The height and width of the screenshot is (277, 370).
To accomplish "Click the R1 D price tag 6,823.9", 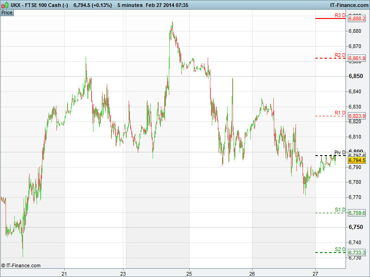I will coord(357,116).
